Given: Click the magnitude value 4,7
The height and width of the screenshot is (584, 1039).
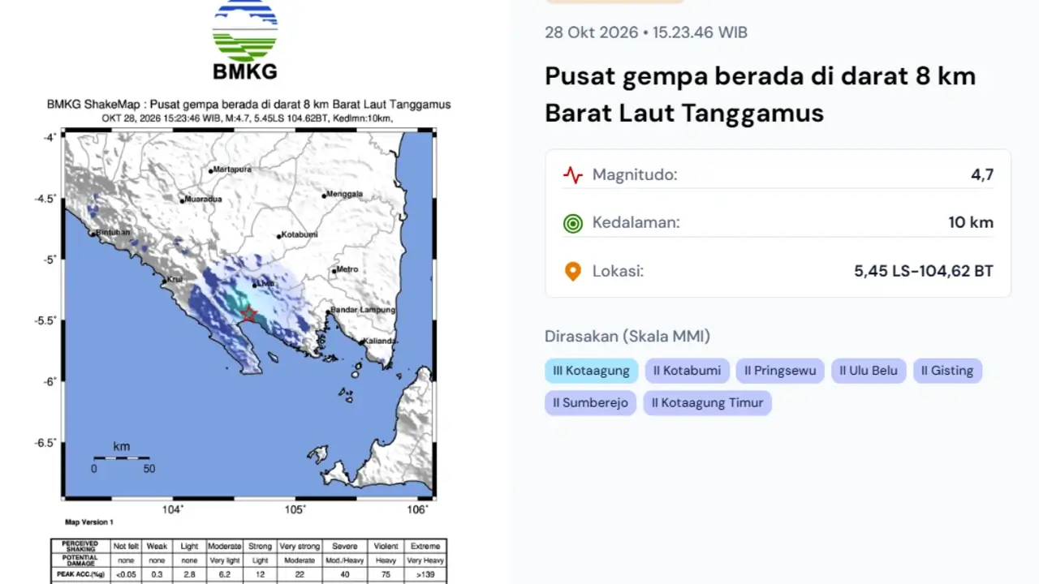Looking at the screenshot, I should click(982, 175).
